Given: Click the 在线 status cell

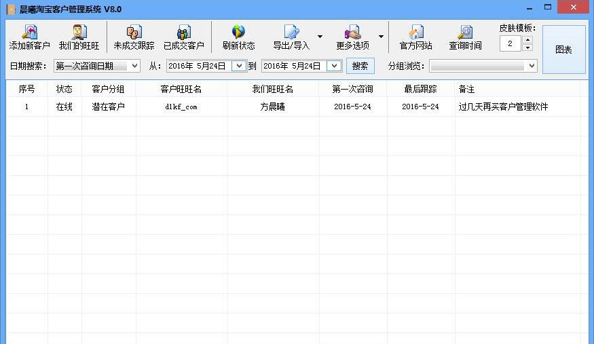Looking at the screenshot, I should coord(64,107).
